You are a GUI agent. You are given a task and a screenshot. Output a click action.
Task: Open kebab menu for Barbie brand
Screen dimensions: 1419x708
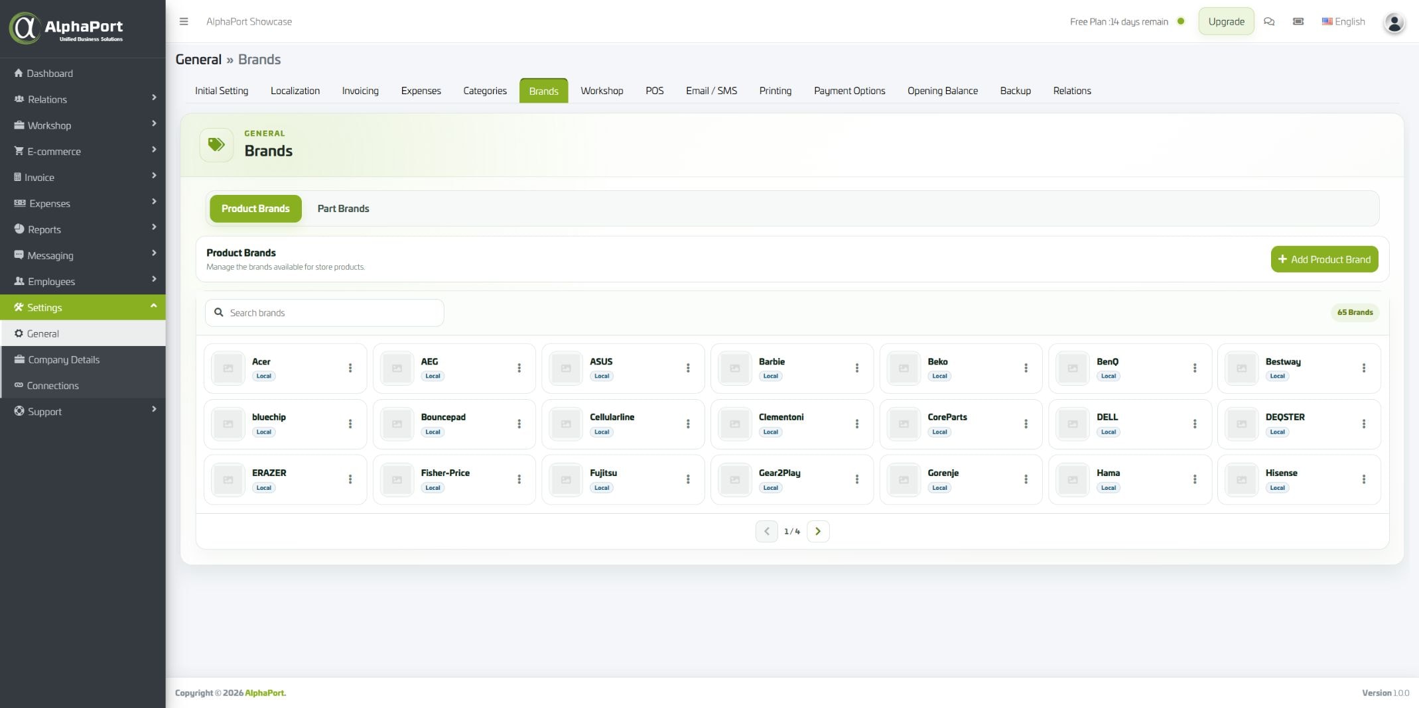click(857, 368)
